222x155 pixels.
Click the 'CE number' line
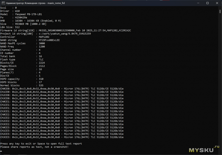[20, 53]
